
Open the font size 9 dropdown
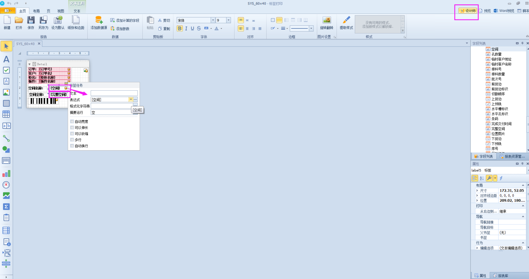point(228,20)
